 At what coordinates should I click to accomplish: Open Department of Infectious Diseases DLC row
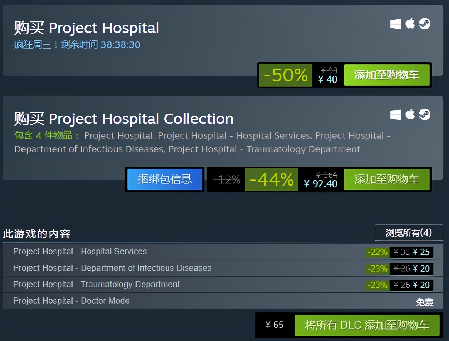click(x=112, y=268)
